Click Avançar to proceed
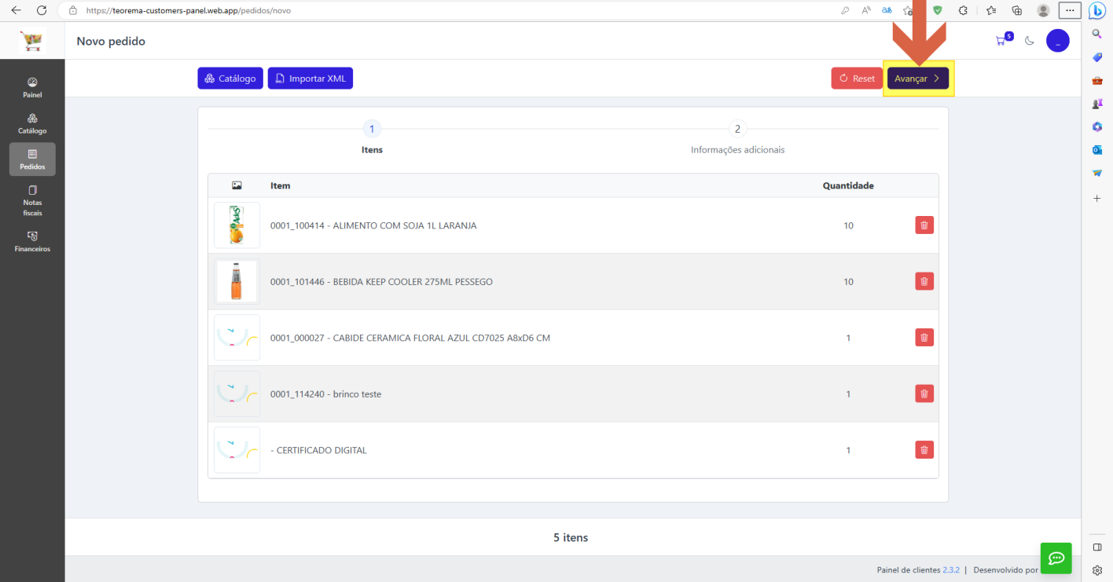1113x582 pixels. tap(918, 79)
